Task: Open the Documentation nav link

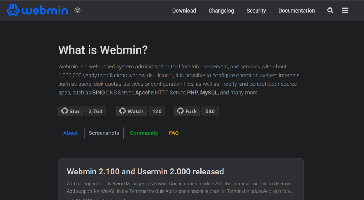Action: coord(296,11)
